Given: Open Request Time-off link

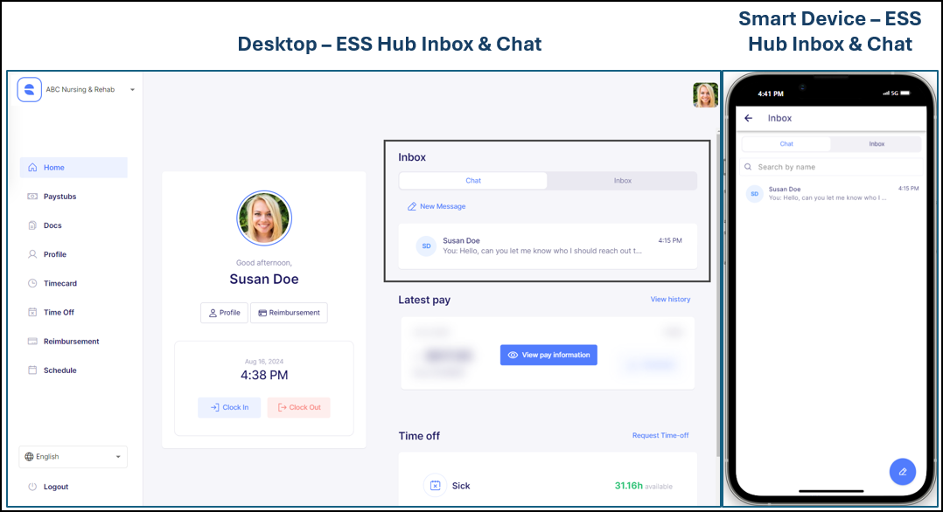Looking at the screenshot, I should click(660, 435).
